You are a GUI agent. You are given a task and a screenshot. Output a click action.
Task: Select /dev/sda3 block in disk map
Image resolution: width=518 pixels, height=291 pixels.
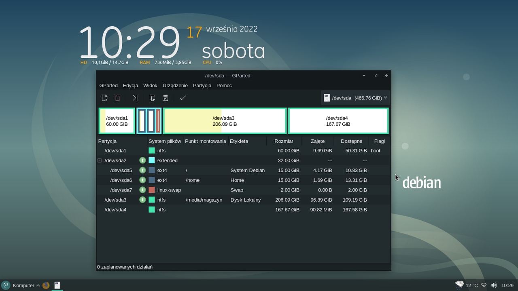pos(225,121)
